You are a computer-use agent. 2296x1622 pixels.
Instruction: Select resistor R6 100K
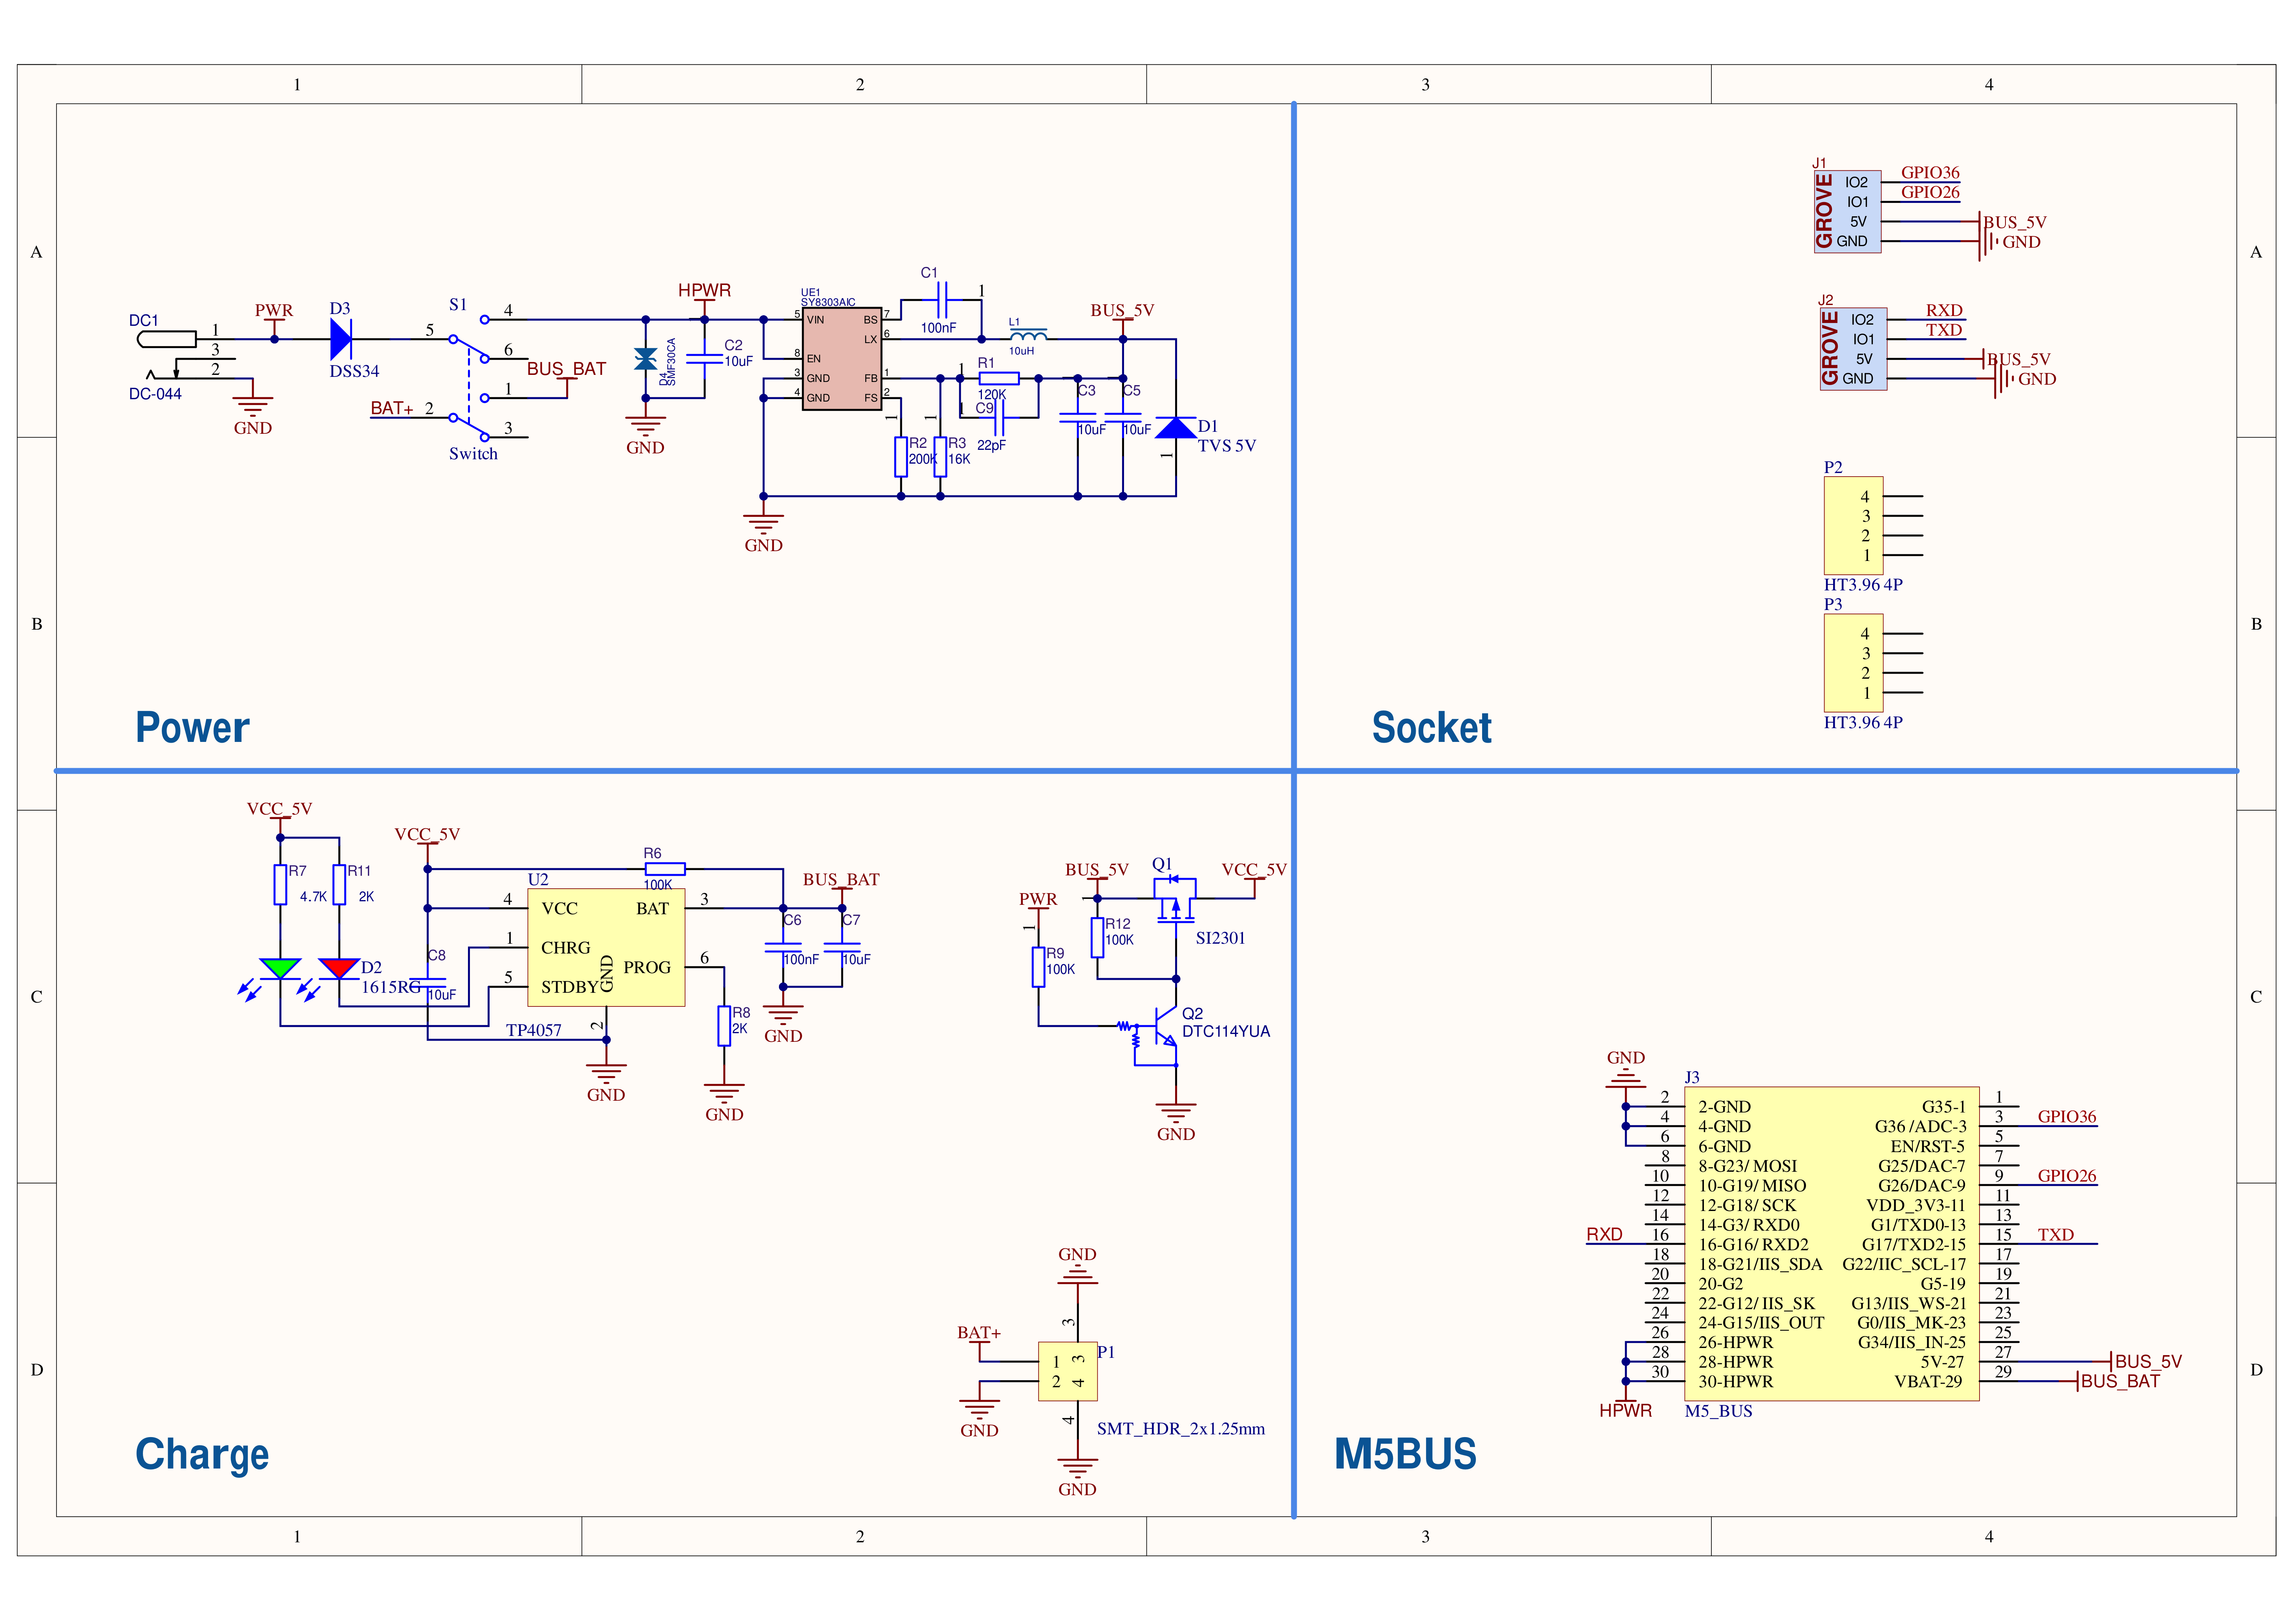[665, 869]
